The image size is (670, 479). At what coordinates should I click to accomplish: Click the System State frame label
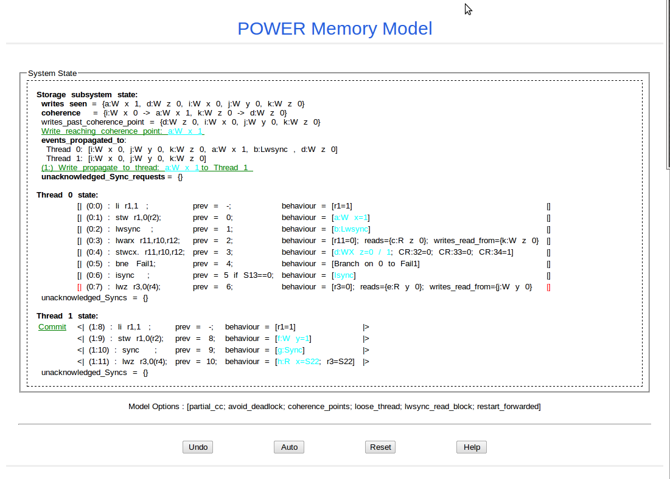pyautogui.click(x=52, y=74)
